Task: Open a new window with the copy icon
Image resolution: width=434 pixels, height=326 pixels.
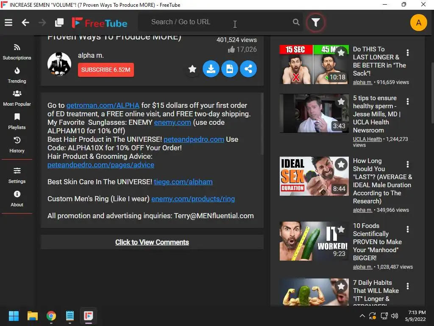Action: (59, 22)
